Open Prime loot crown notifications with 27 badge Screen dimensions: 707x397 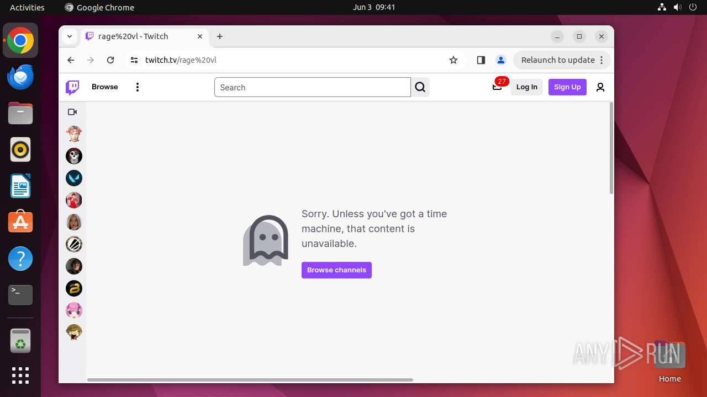click(x=498, y=87)
